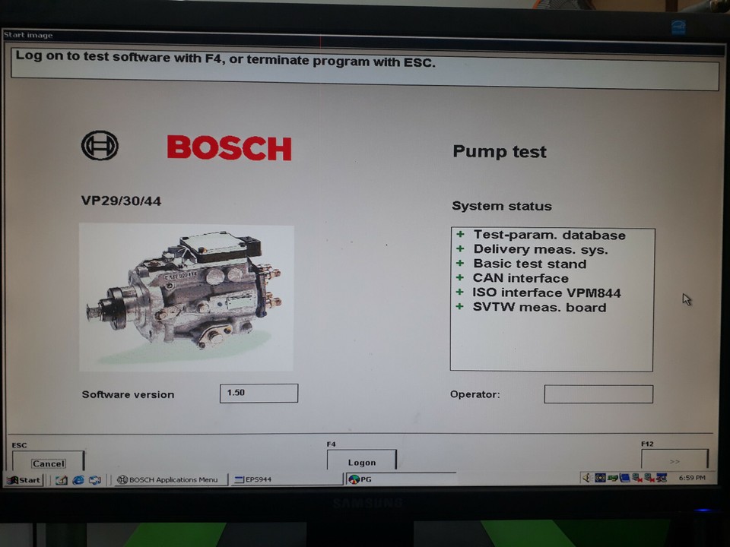Expand the Delivery meas. sys. entry
This screenshot has width=730, height=547.
pos(459,249)
